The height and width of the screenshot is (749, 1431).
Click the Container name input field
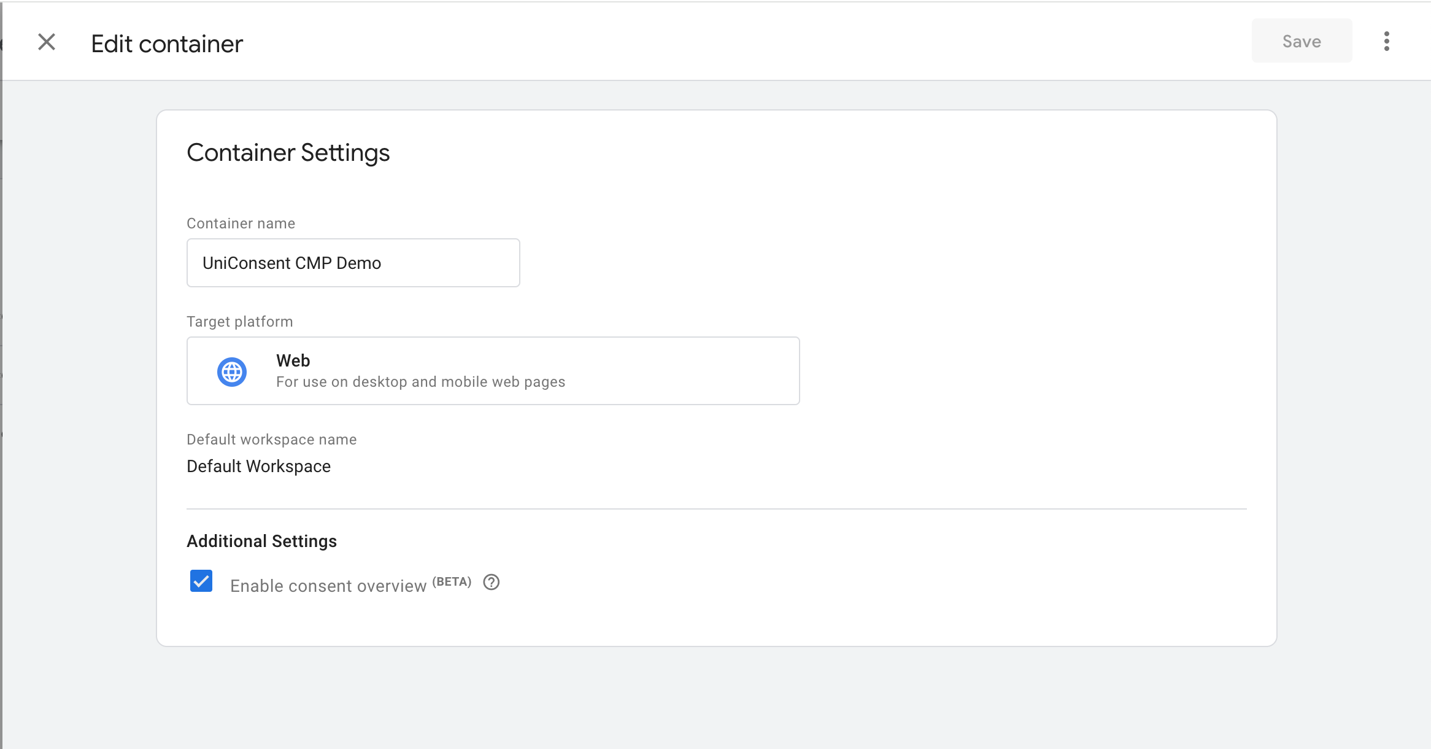click(x=354, y=262)
